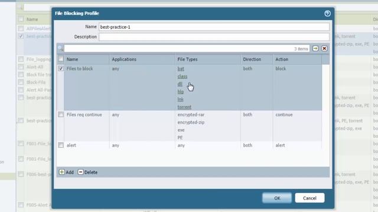
Task: Toggle the select-all checkbox in rules header
Action: pos(61,59)
